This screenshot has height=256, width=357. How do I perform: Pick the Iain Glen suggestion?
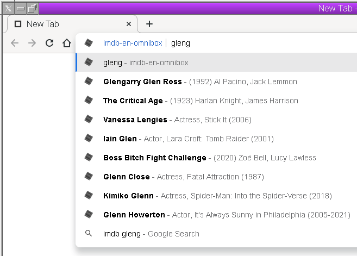click(216, 139)
